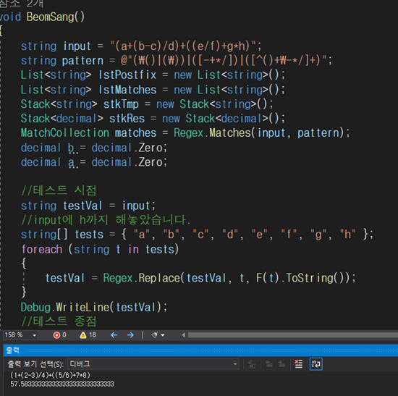This screenshot has height=396, width=398.
Task: Click the code cleanup broom icon
Action: tap(154, 335)
